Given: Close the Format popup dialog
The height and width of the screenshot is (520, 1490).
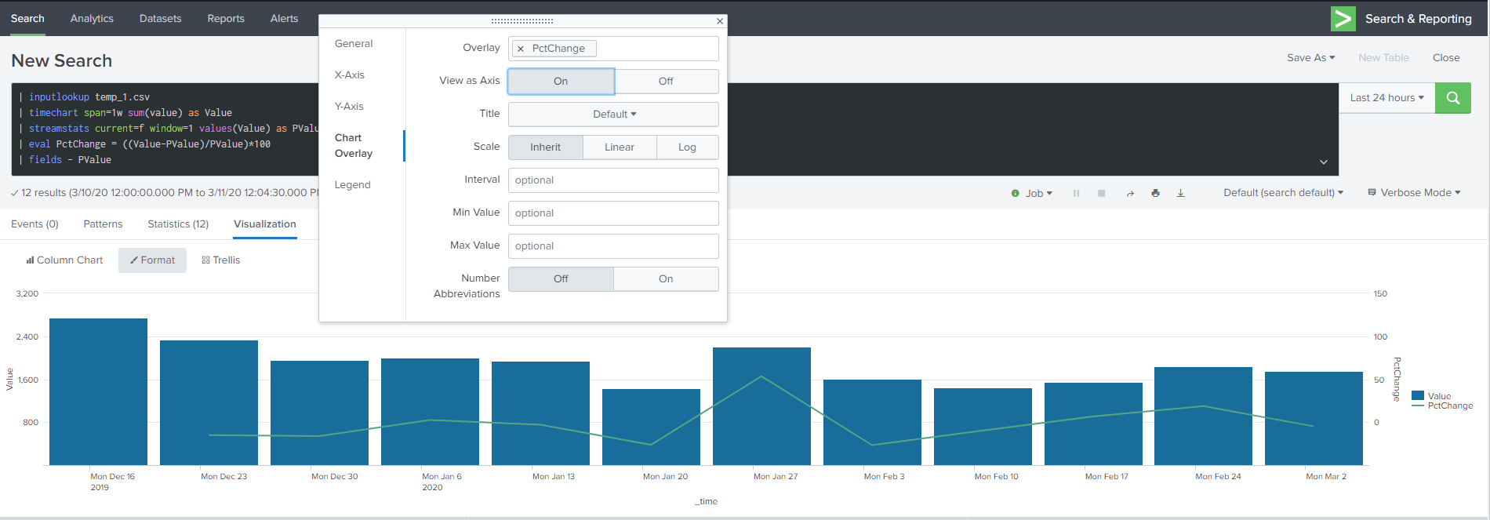Looking at the screenshot, I should coord(720,21).
